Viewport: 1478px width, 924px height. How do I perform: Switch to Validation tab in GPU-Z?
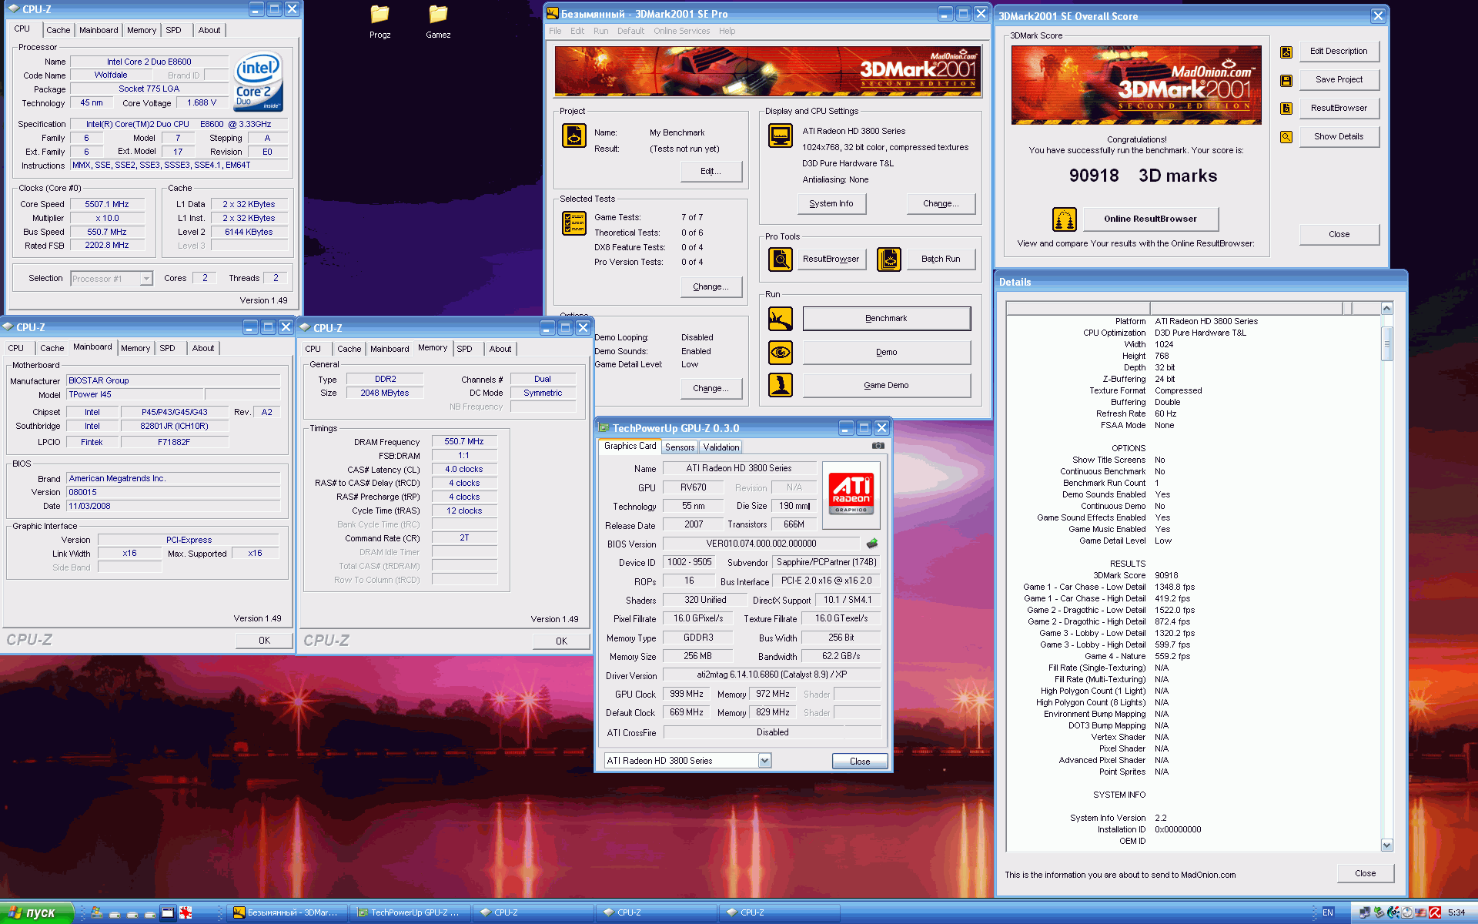tap(721, 447)
